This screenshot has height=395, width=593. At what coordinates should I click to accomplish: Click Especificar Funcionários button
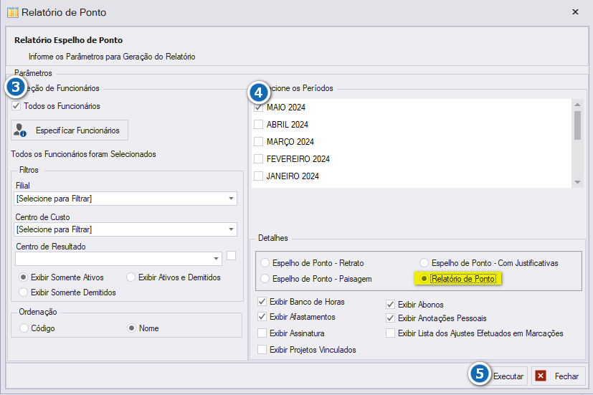[x=70, y=130]
